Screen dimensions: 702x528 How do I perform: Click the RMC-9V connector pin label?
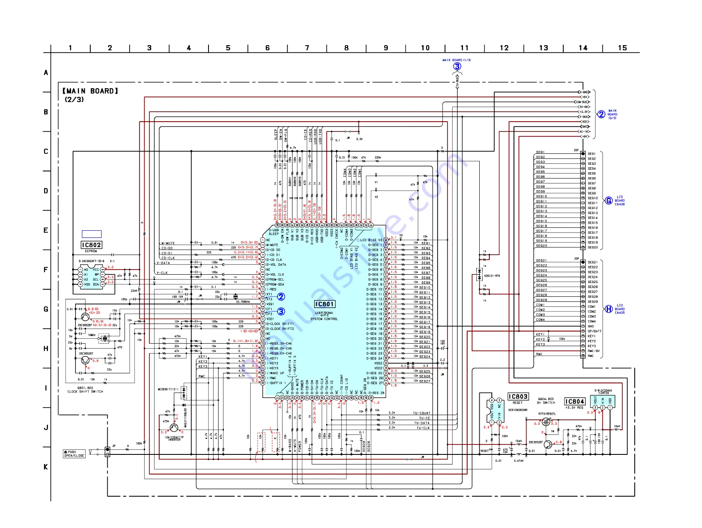594,351
